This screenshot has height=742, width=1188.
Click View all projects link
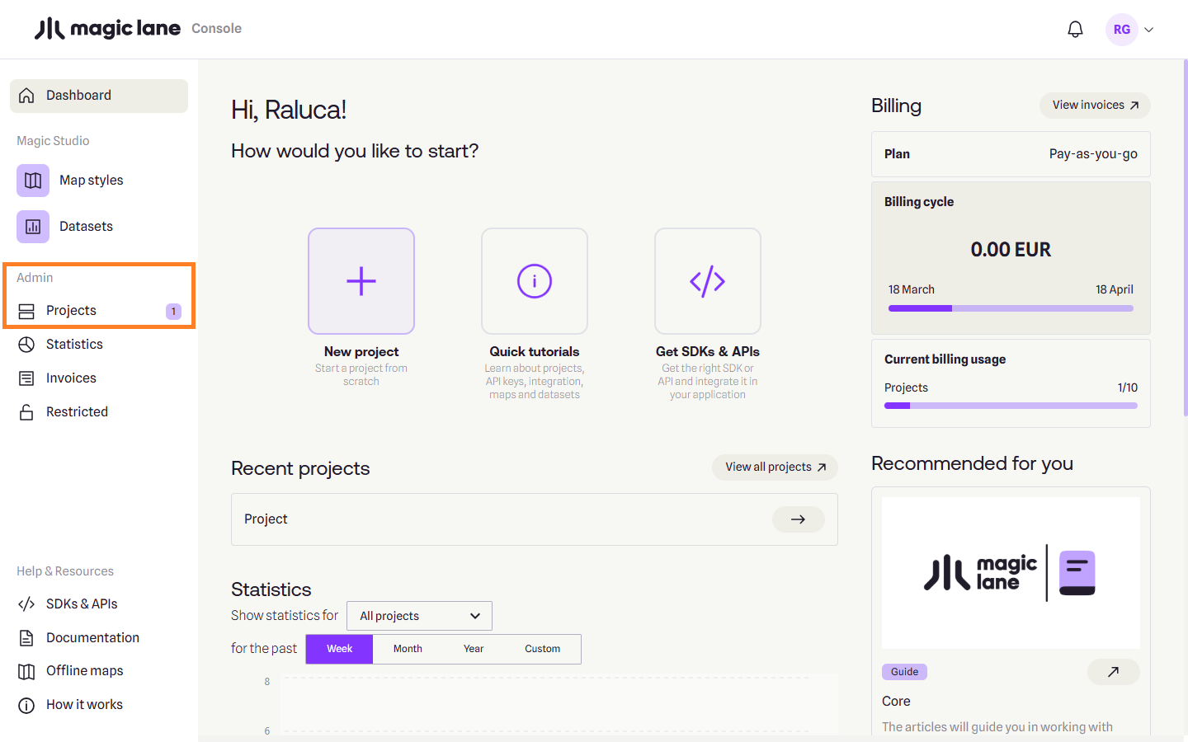point(775,467)
